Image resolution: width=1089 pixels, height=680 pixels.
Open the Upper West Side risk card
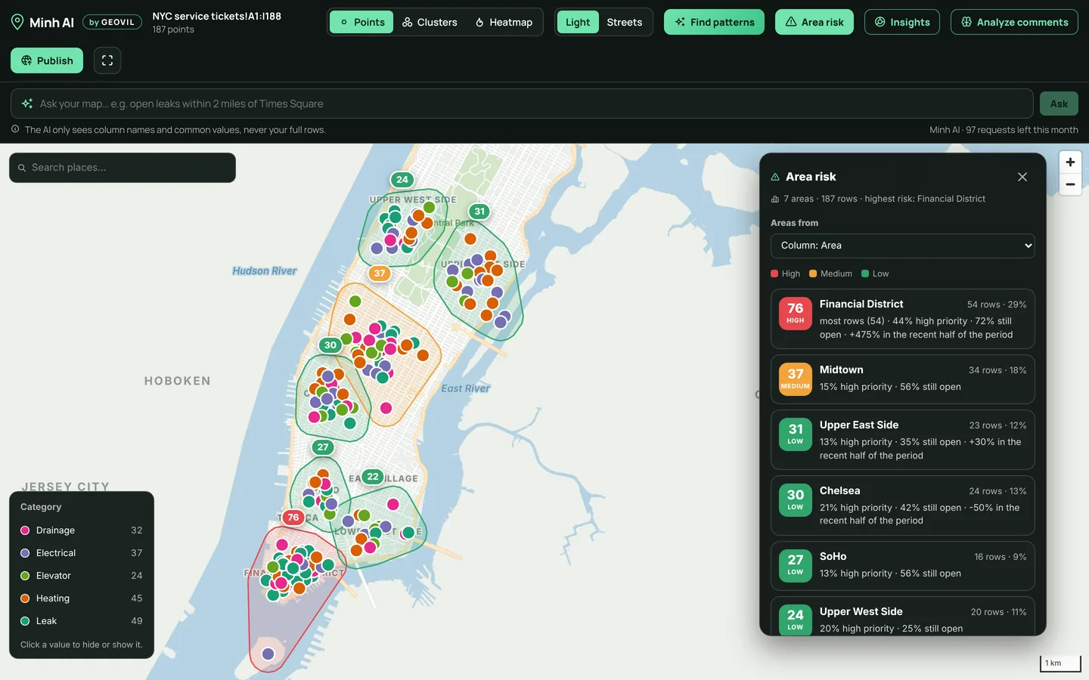click(x=902, y=618)
